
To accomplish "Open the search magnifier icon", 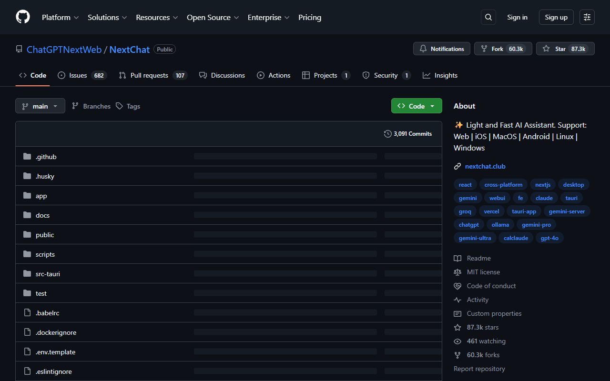I will pyautogui.click(x=488, y=17).
